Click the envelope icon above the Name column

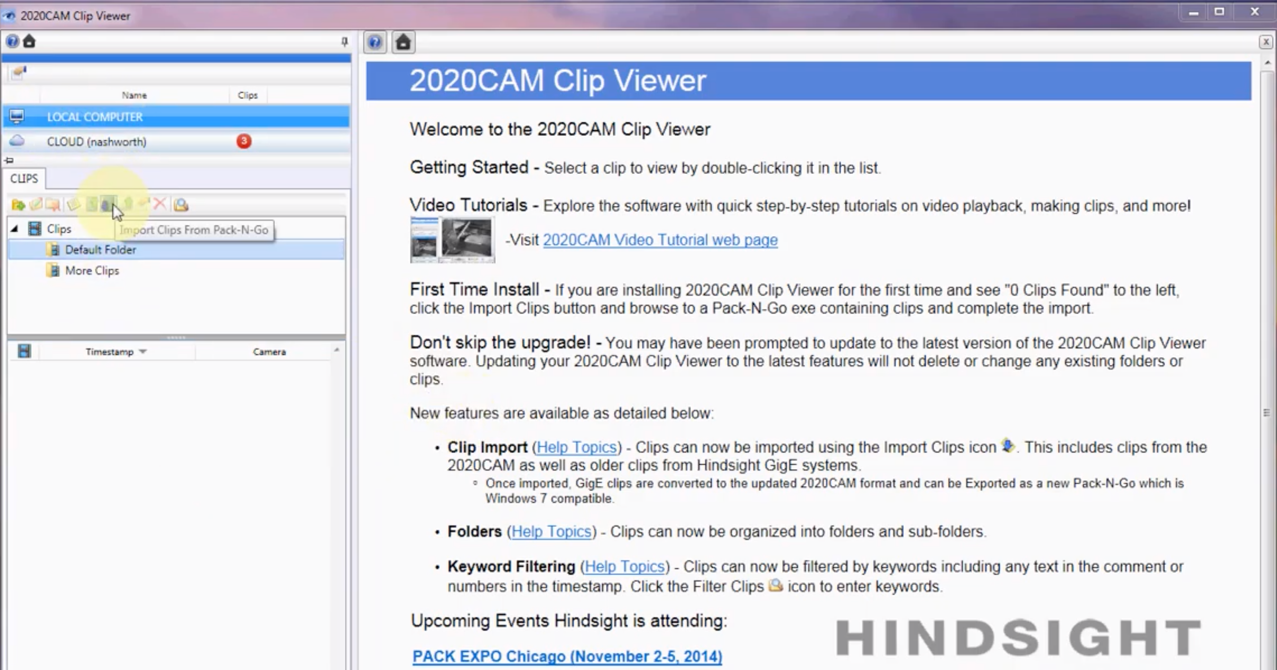click(x=19, y=73)
